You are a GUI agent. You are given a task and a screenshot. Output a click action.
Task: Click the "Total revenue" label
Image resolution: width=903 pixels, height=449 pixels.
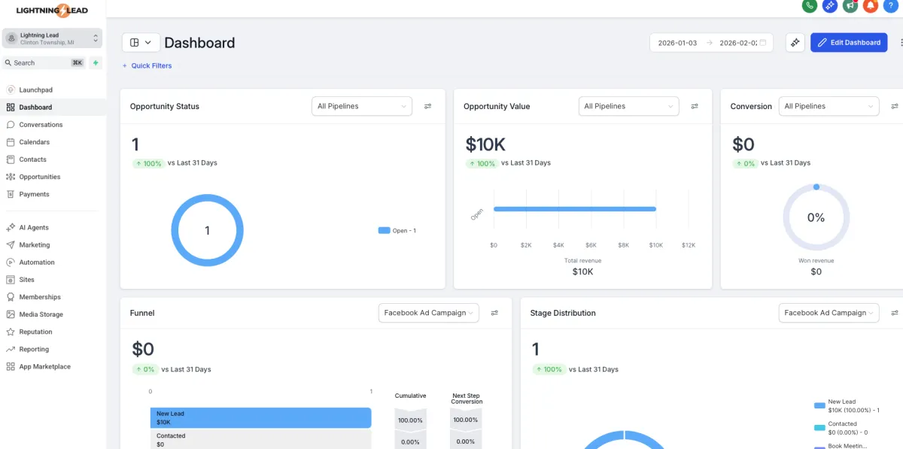pos(583,261)
